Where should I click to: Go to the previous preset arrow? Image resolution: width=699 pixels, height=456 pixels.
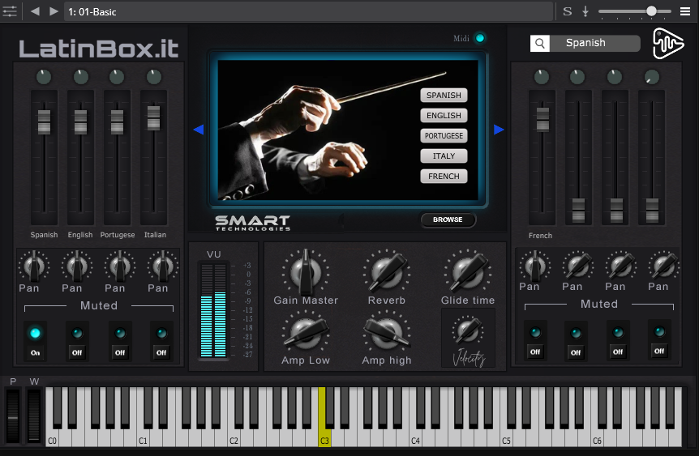point(35,11)
